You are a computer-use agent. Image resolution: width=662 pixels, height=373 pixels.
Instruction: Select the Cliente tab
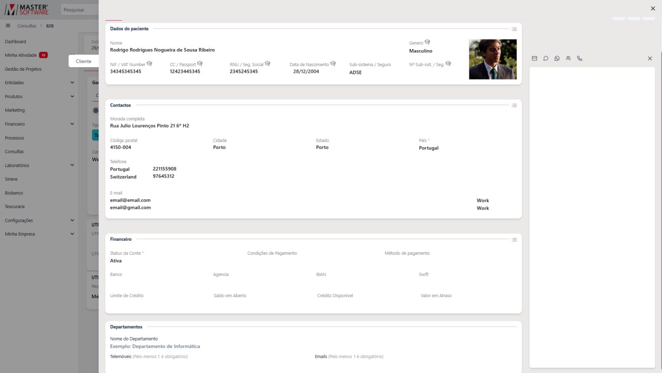point(83,61)
